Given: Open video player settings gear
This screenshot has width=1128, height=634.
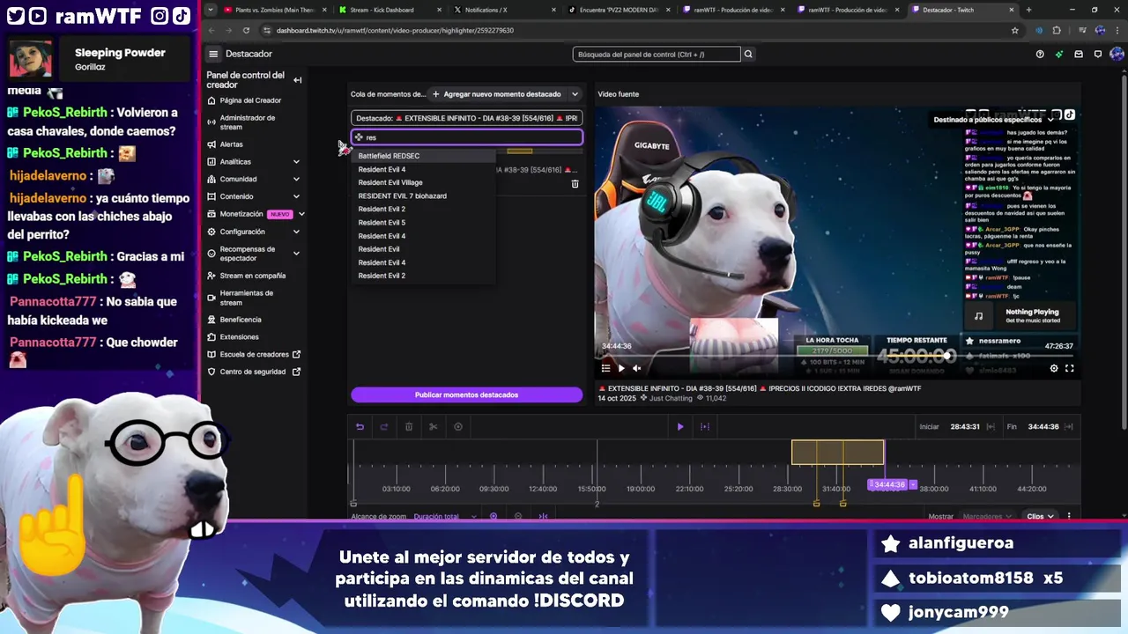Looking at the screenshot, I should tap(1054, 368).
